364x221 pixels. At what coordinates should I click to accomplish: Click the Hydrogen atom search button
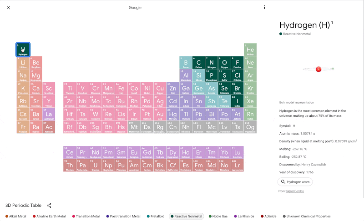pyautogui.click(x=295, y=182)
